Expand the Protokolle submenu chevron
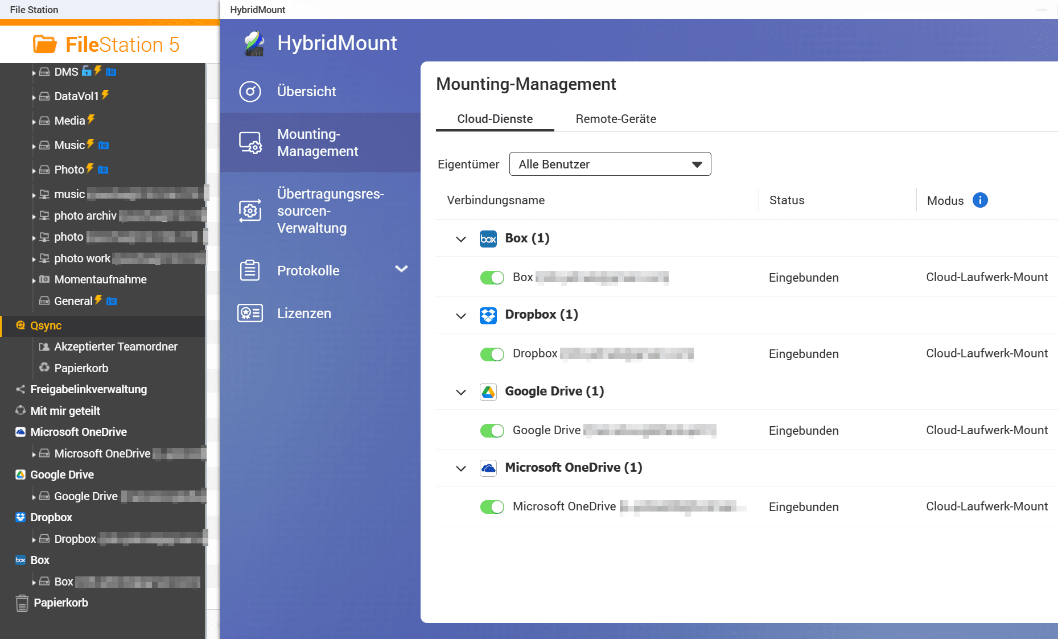 (x=401, y=269)
